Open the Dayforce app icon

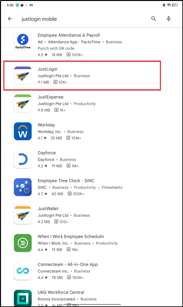tap(23, 159)
